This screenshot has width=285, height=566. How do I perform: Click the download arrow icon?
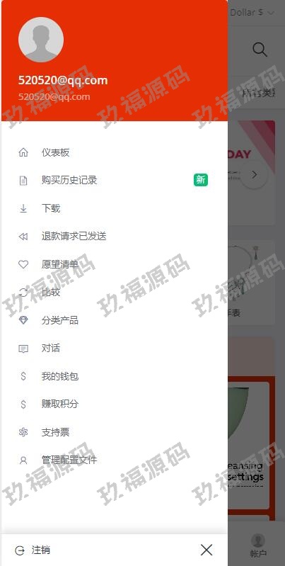pos(23,208)
